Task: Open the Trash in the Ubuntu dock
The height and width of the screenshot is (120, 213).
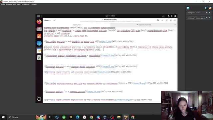Action: coord(39,58)
